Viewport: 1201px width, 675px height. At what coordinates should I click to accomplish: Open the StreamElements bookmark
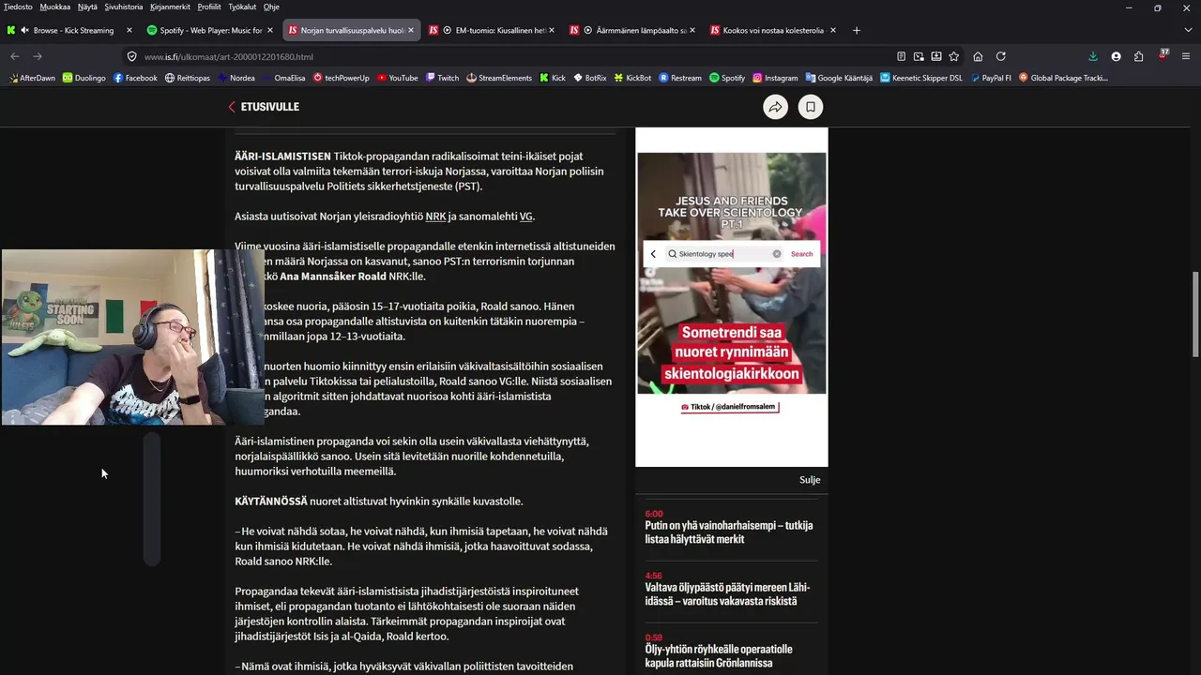click(500, 78)
